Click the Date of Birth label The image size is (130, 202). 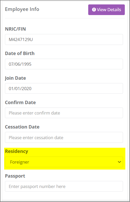(20, 53)
